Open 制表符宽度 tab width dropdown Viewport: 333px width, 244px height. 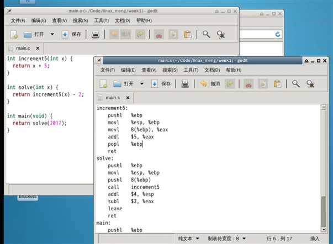(227, 238)
